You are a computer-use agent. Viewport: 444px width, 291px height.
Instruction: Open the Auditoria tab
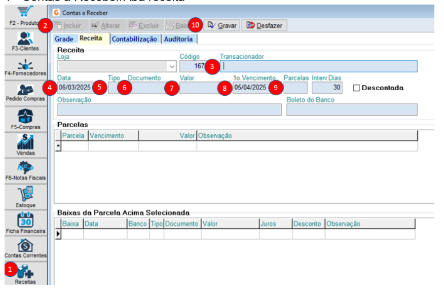(x=178, y=39)
